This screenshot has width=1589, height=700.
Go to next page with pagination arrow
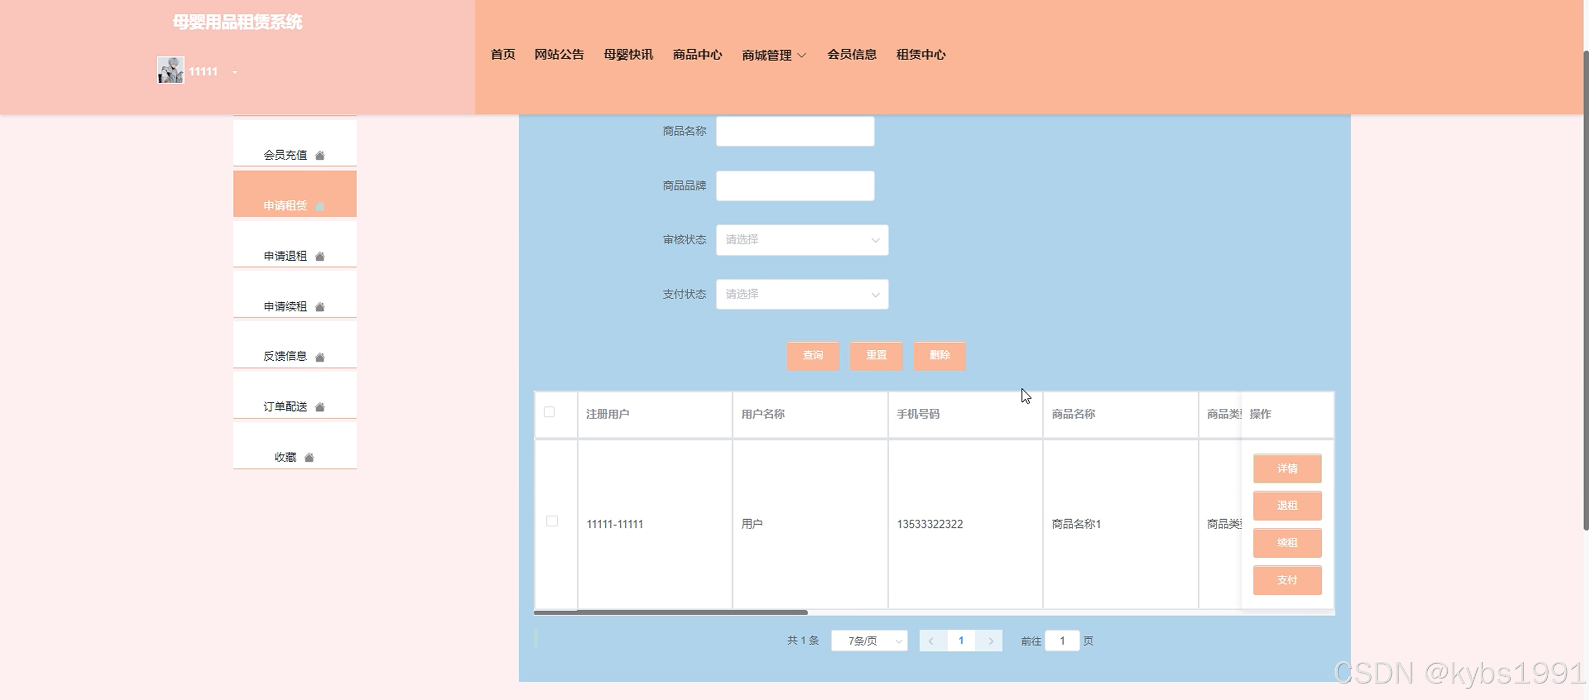click(x=991, y=641)
